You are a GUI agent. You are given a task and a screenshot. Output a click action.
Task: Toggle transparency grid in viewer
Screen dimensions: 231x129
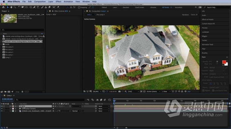point(144,91)
